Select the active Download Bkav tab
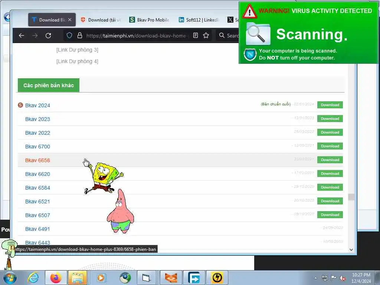Screen dimensions: 380x285 tap(52, 20)
